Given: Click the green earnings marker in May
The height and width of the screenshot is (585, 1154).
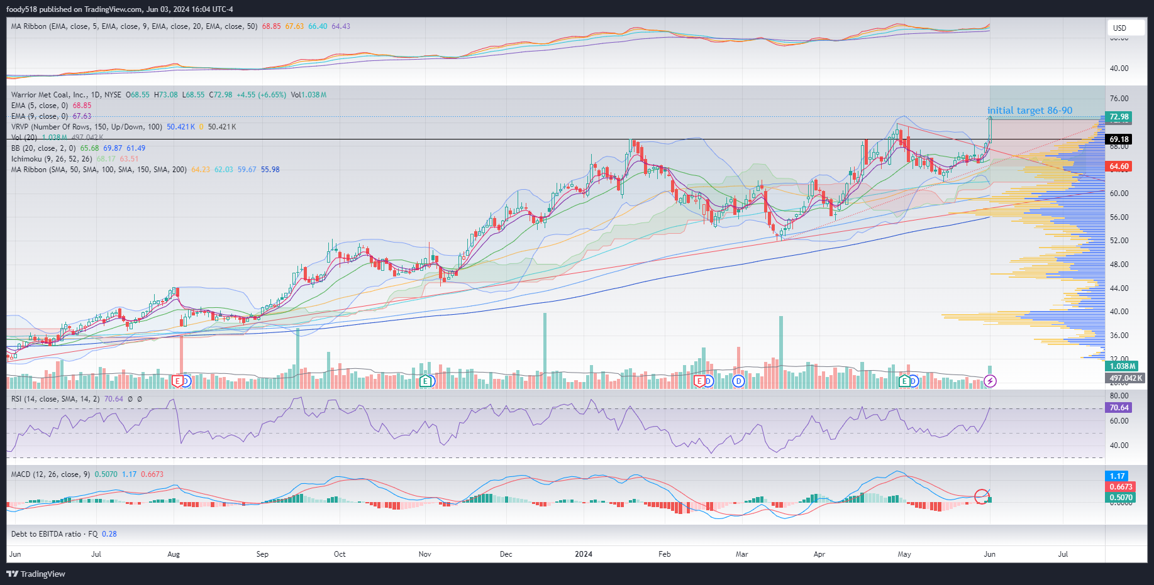Looking at the screenshot, I should (x=904, y=381).
